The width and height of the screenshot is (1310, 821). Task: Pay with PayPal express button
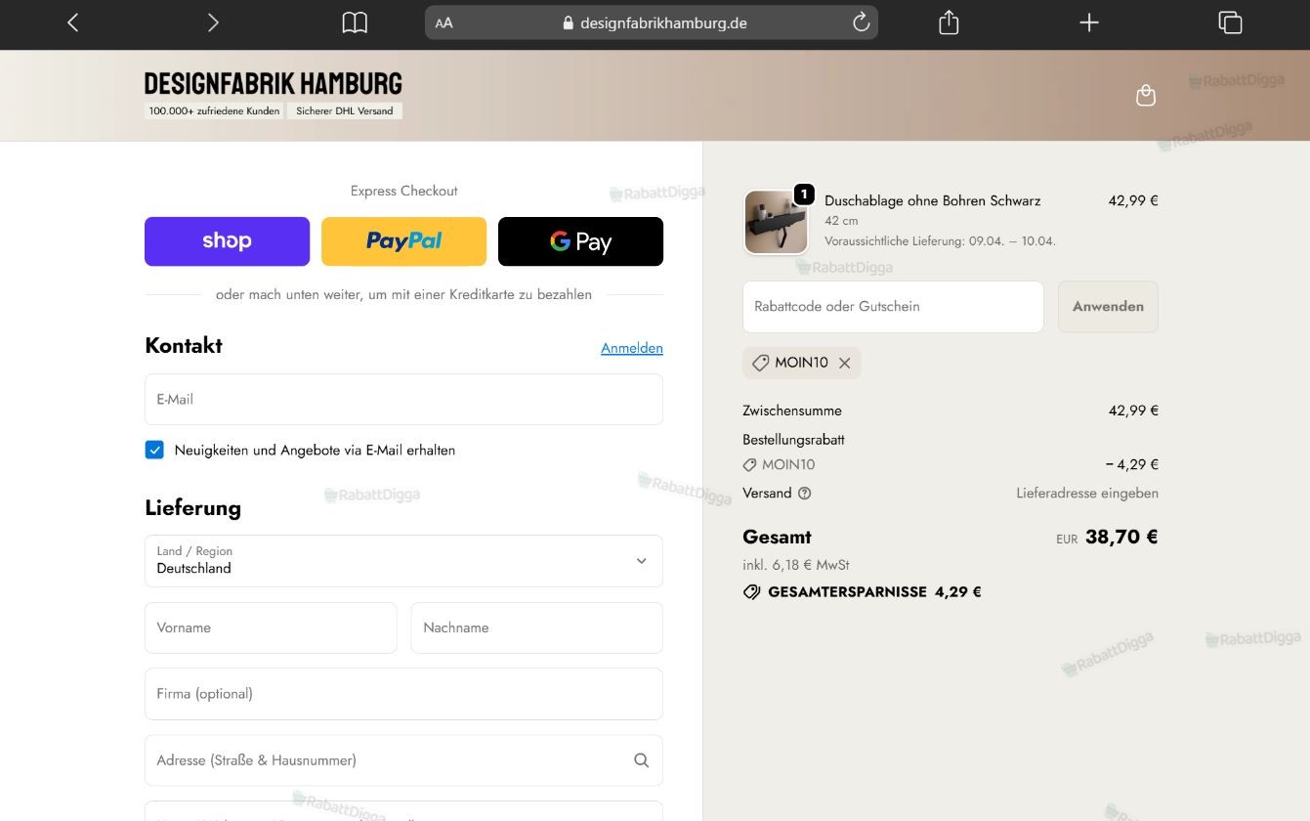point(403,241)
